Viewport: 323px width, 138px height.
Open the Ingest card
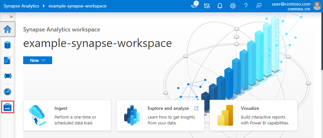(x=67, y=115)
